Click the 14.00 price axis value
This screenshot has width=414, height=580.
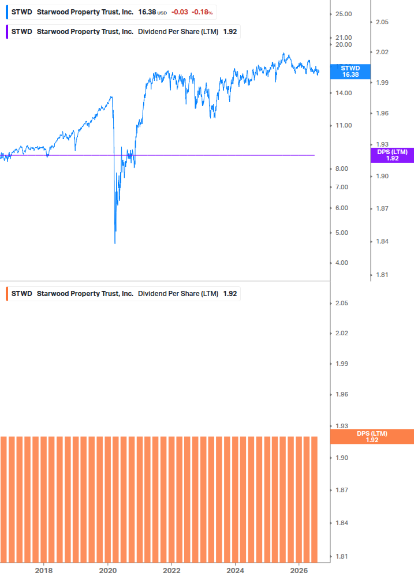pos(344,93)
